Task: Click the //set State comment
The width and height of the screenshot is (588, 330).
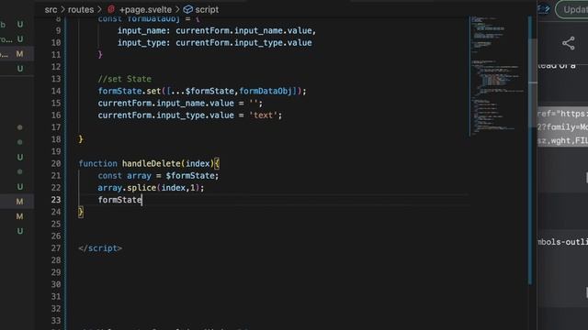Action: point(125,79)
